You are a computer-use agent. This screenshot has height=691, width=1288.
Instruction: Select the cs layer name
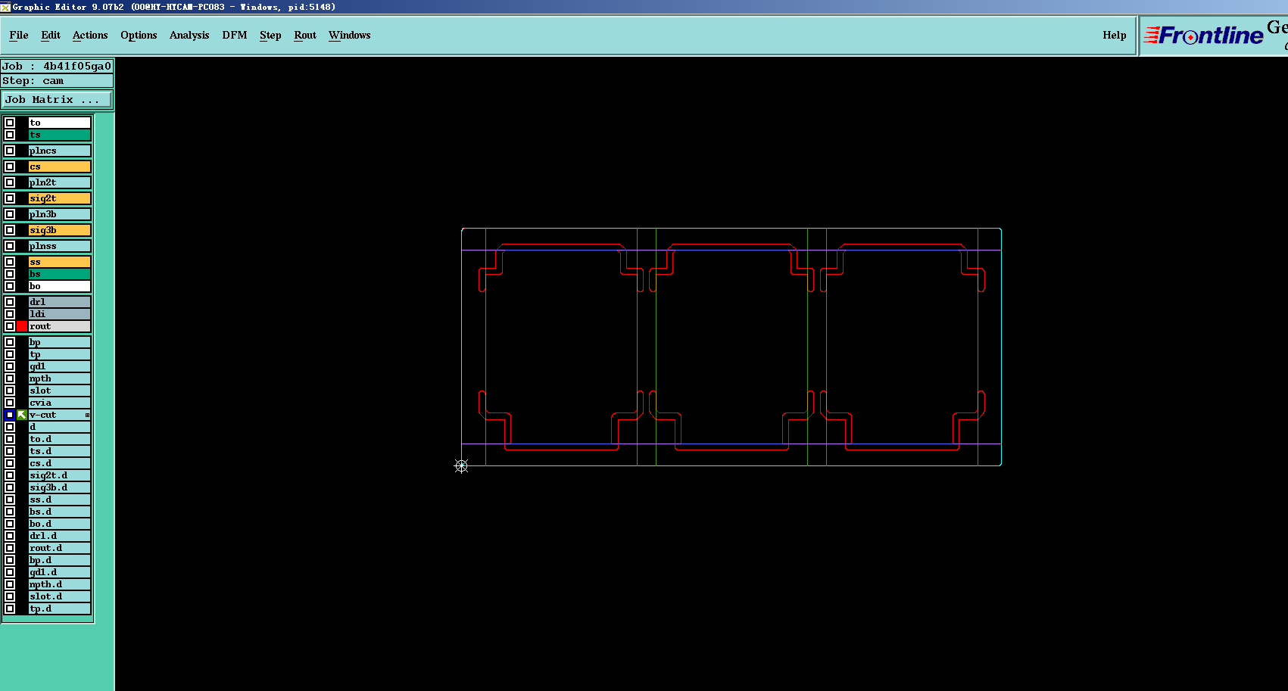(60, 167)
